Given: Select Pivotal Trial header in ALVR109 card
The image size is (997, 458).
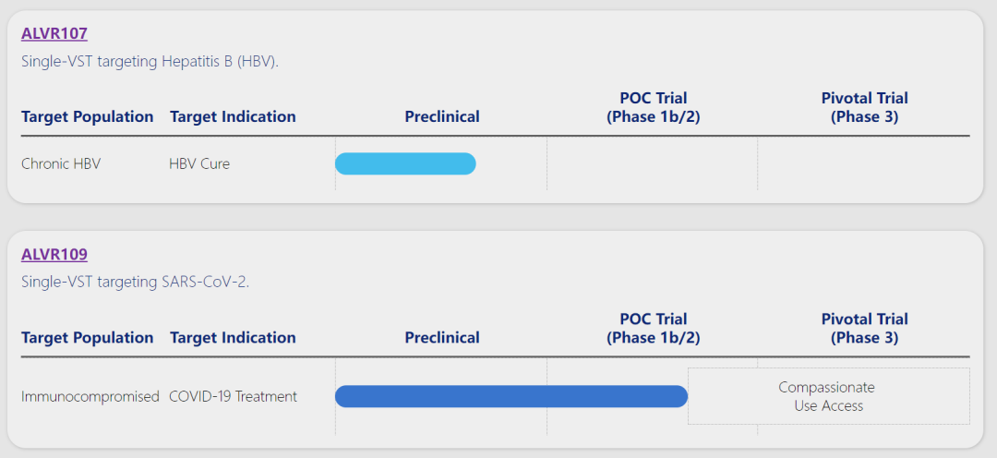Looking at the screenshot, I should pyautogui.click(x=864, y=328).
